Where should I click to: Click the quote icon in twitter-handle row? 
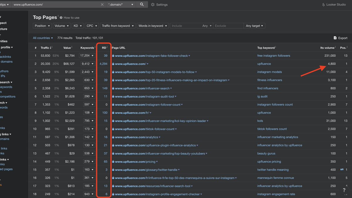pos(342,170)
